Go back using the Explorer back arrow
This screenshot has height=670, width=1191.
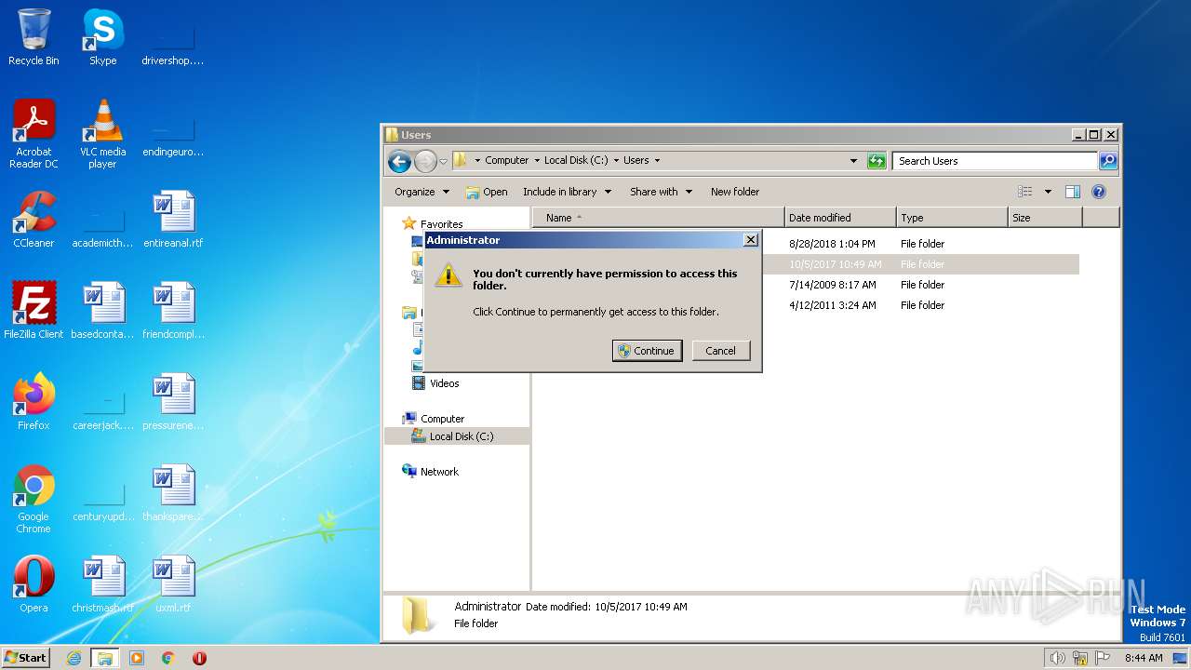click(x=399, y=161)
